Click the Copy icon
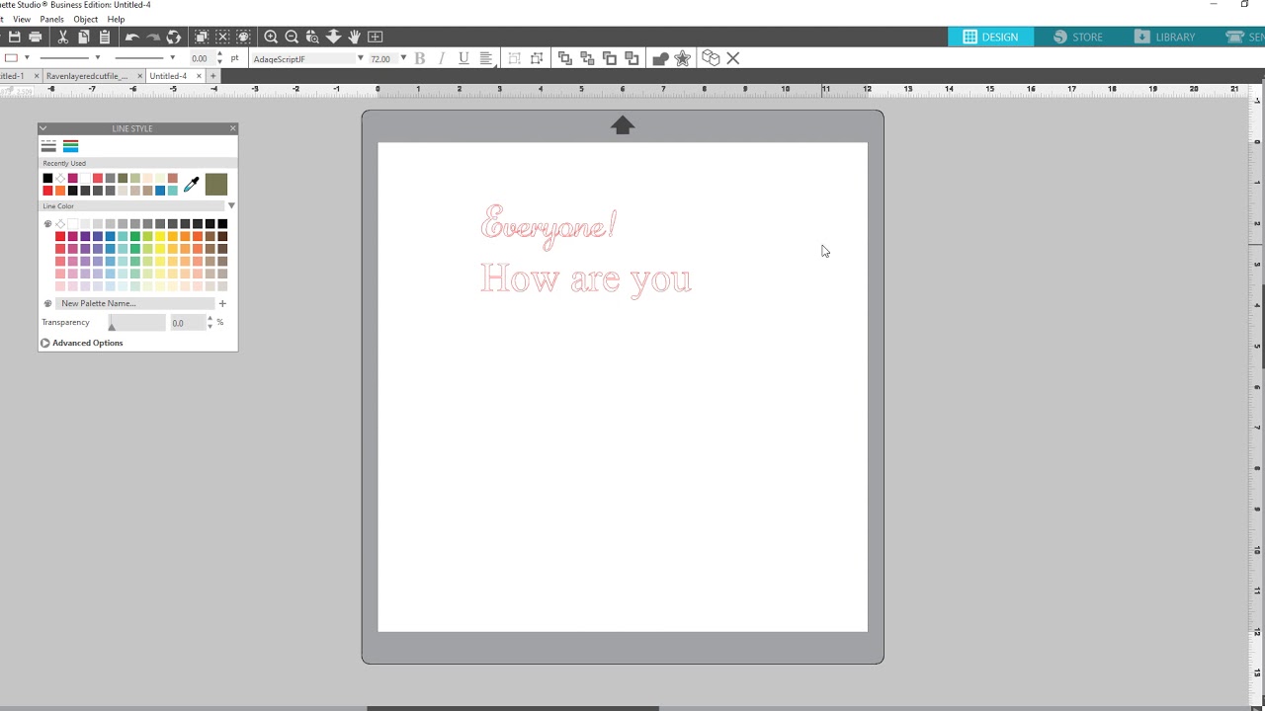1265x711 pixels. click(x=84, y=37)
